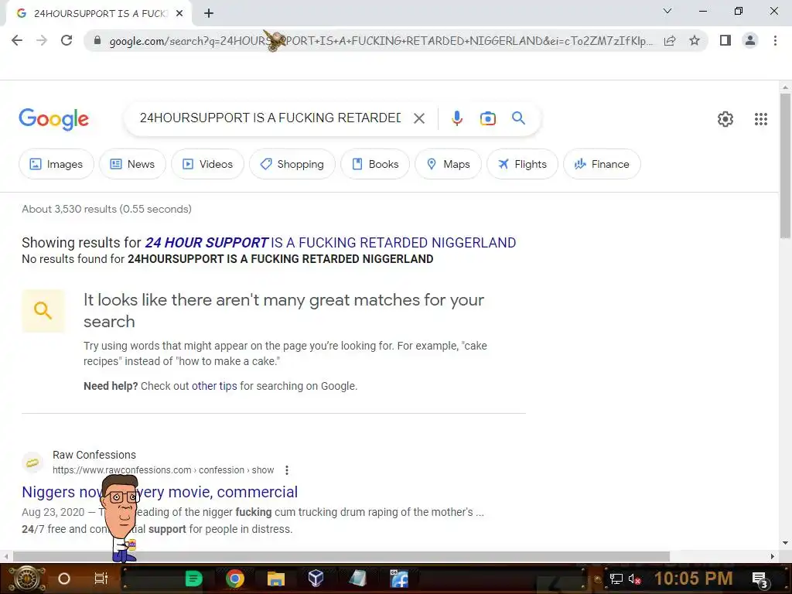Open network status in the system tray

click(616, 579)
